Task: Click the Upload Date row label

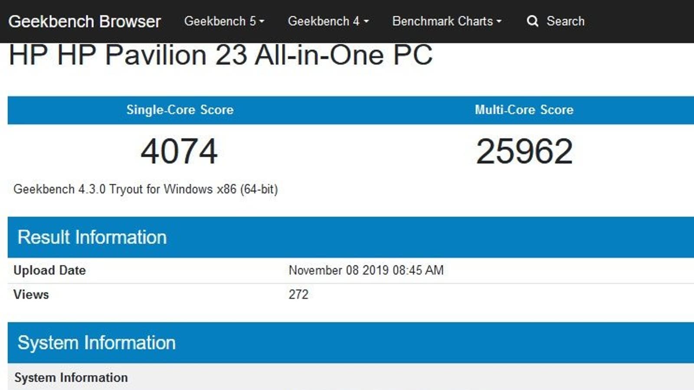Action: pos(50,270)
